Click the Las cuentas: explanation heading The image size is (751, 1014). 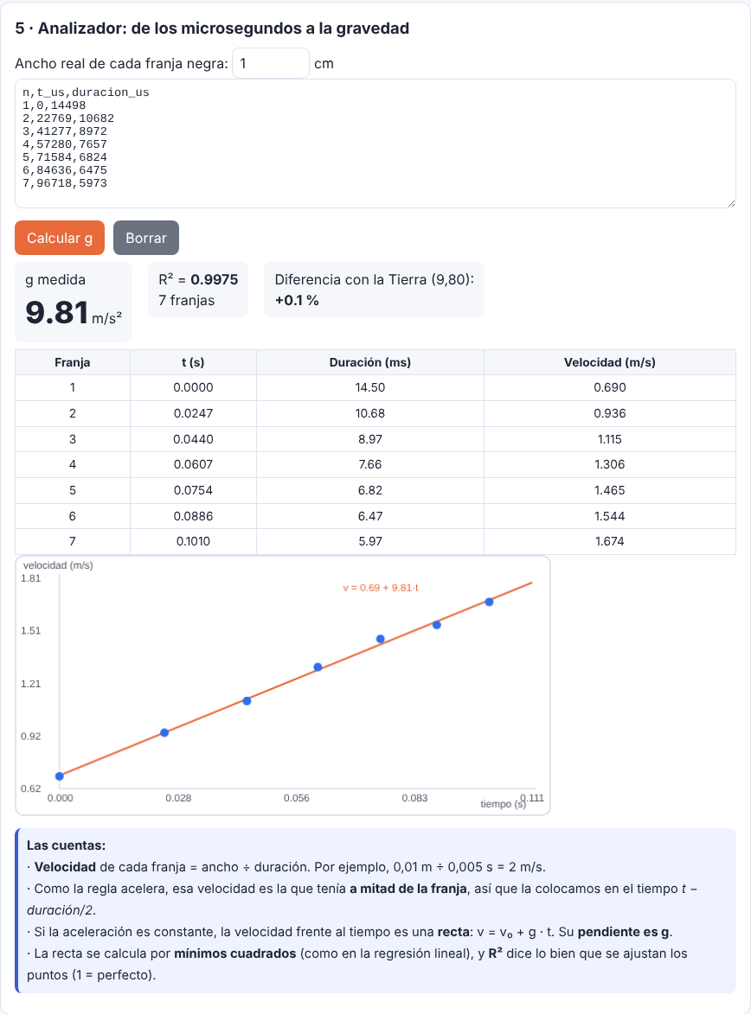[66, 845]
